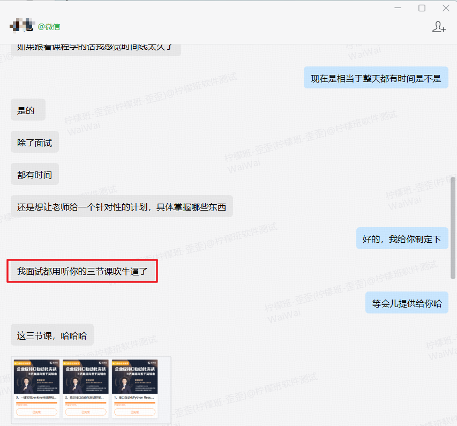Select message "我面试都用听你的三节课吹牛逼了"
This screenshot has height=426, width=457.
82,271
